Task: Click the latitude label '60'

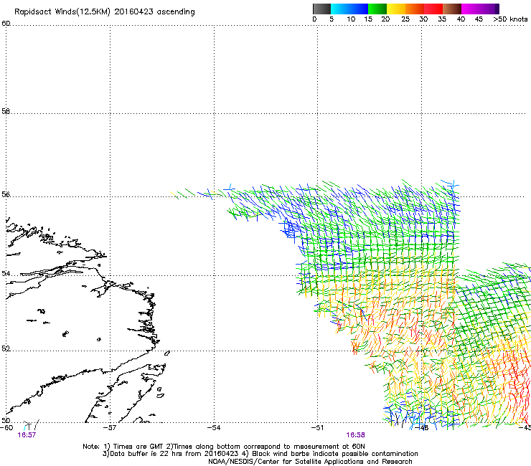Action: tap(6, 24)
